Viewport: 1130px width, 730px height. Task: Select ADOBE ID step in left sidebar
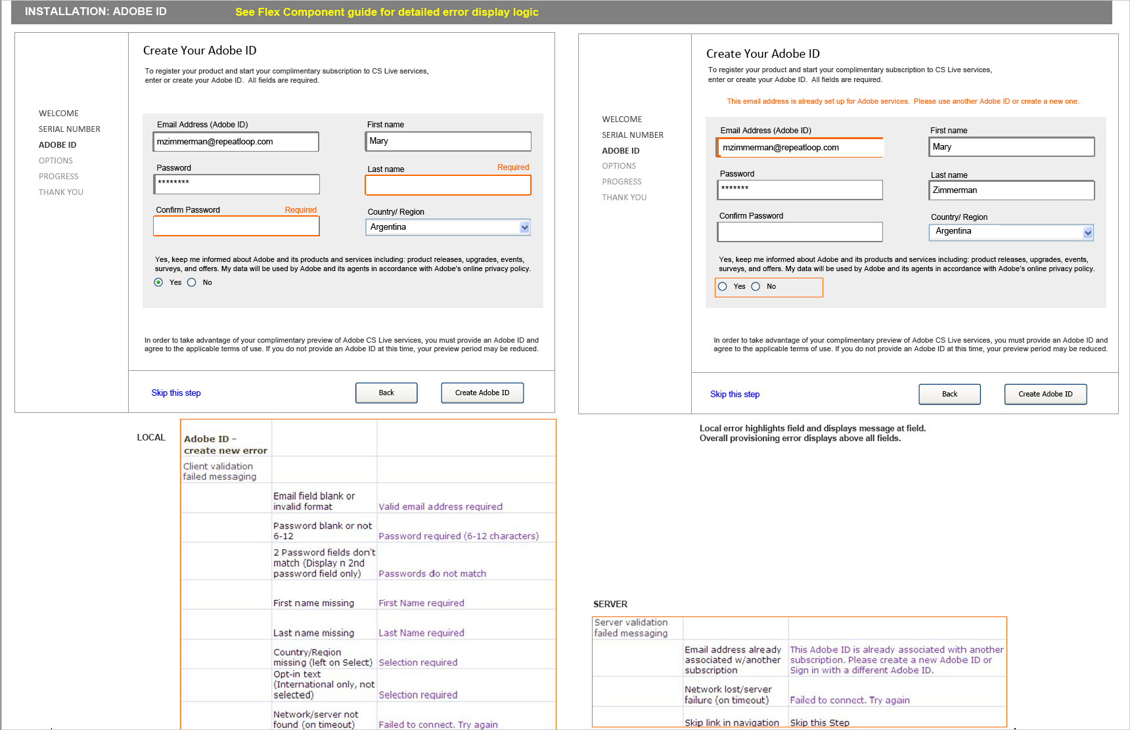[x=57, y=145]
